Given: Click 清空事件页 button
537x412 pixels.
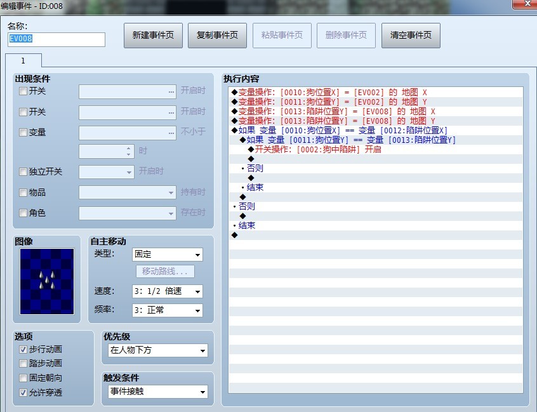Looking at the screenshot, I should (x=411, y=36).
